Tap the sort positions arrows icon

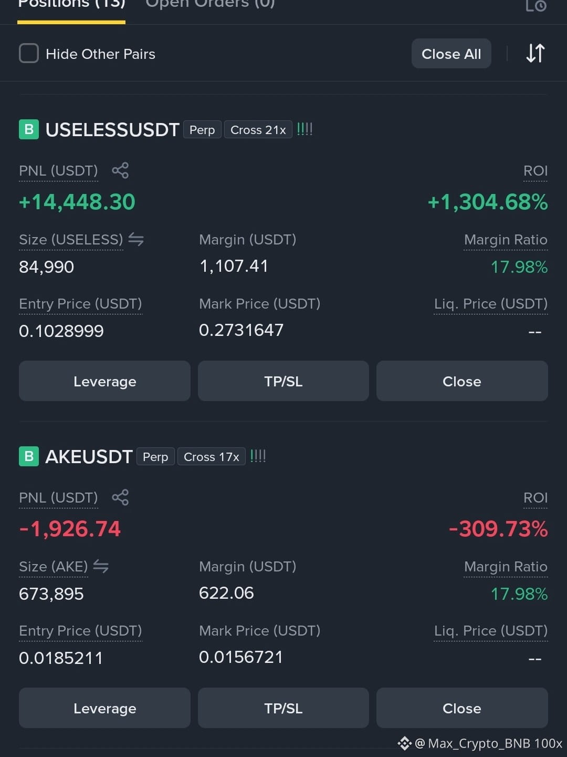pos(535,53)
